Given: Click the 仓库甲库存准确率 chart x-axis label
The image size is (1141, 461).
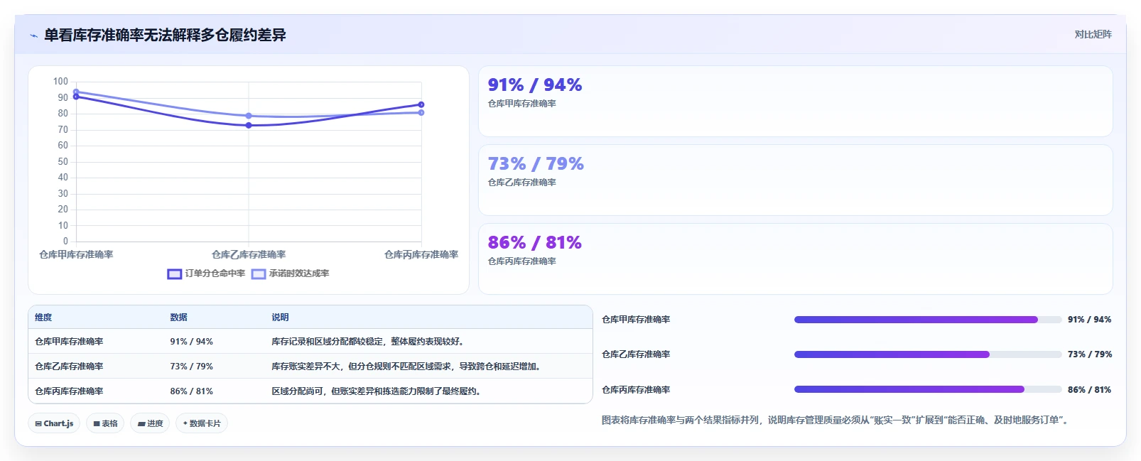Looking at the screenshot, I should pos(76,254).
